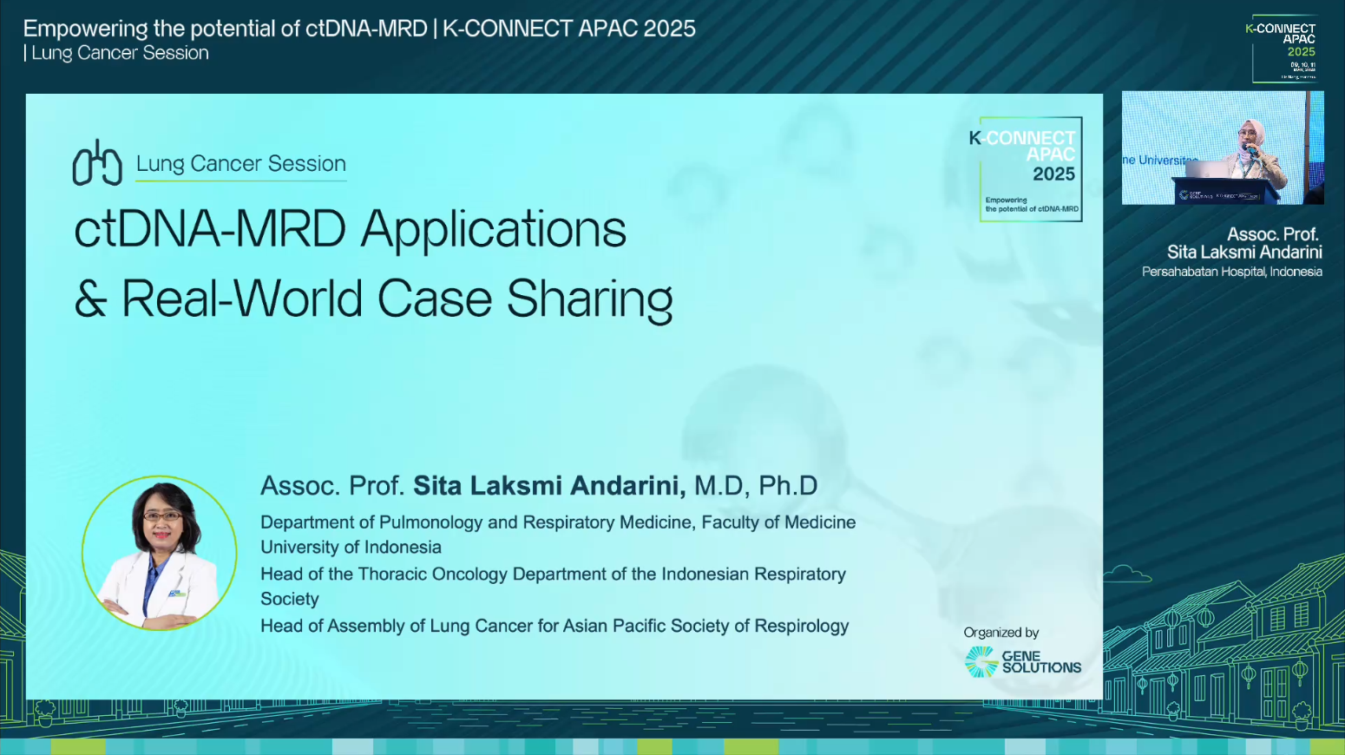1345x755 pixels.
Task: Click the session title in top-left banner
Action: [359, 28]
